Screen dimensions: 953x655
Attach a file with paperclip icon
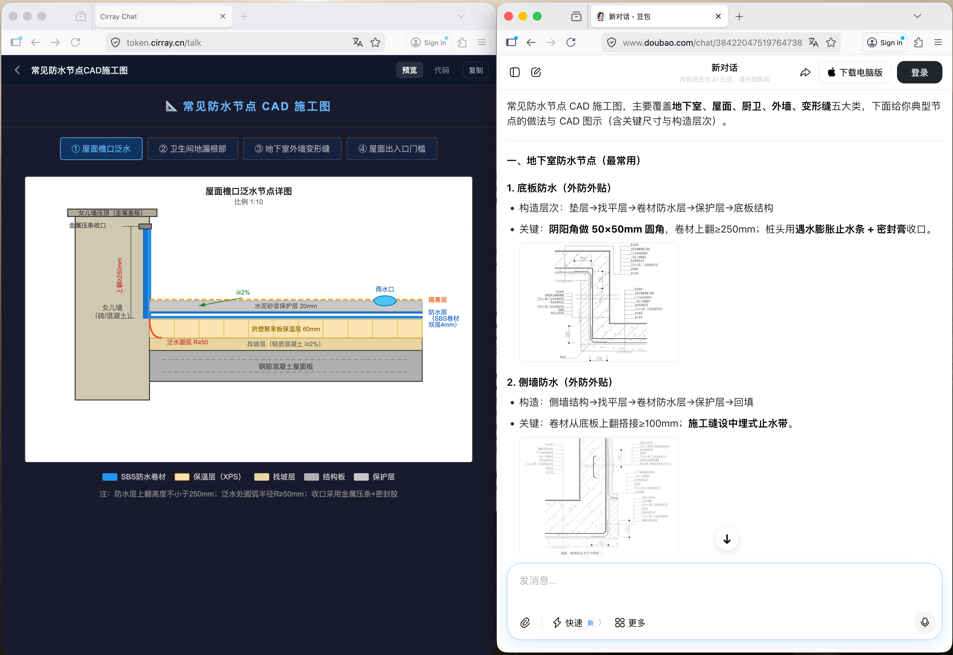pyautogui.click(x=525, y=623)
